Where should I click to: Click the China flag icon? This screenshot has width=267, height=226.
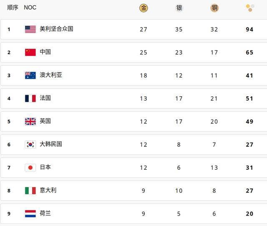pyautogui.click(x=30, y=52)
